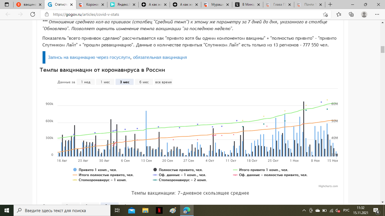Open Netflix from the taskbar

(159, 211)
